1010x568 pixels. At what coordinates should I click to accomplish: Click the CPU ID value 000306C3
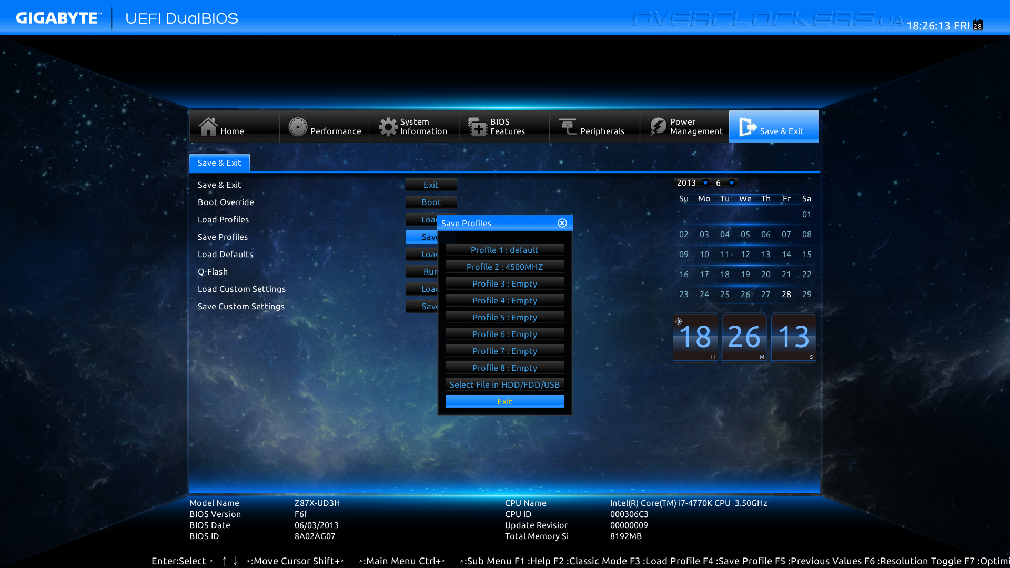click(629, 514)
